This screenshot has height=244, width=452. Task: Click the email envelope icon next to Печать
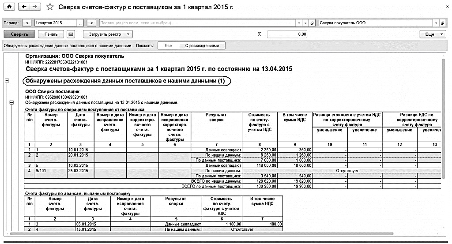tap(71, 34)
